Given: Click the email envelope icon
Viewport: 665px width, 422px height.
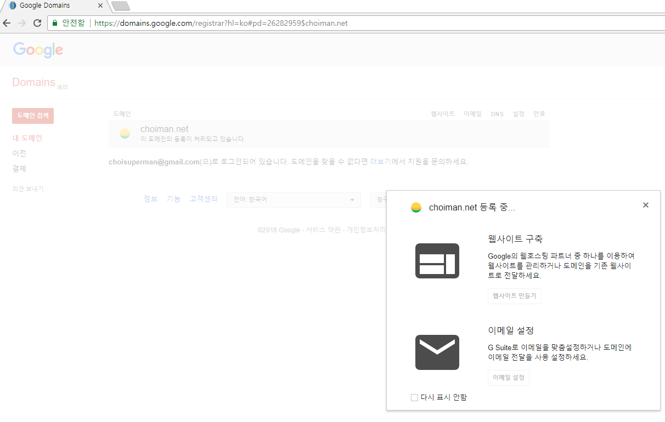Looking at the screenshot, I should coord(437,352).
